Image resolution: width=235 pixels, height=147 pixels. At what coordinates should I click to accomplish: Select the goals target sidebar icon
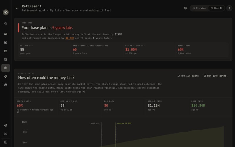(x=6, y=68)
